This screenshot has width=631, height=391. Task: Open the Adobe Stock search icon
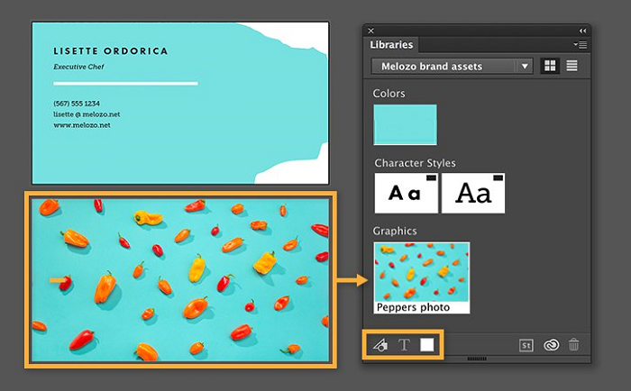526,346
